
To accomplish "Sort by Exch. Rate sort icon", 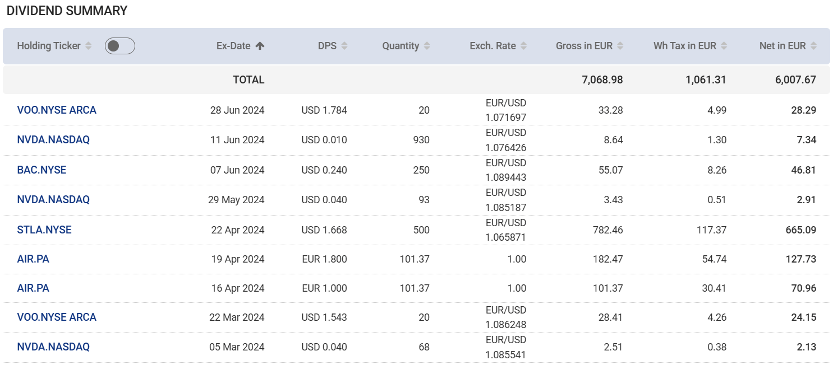I will [523, 46].
